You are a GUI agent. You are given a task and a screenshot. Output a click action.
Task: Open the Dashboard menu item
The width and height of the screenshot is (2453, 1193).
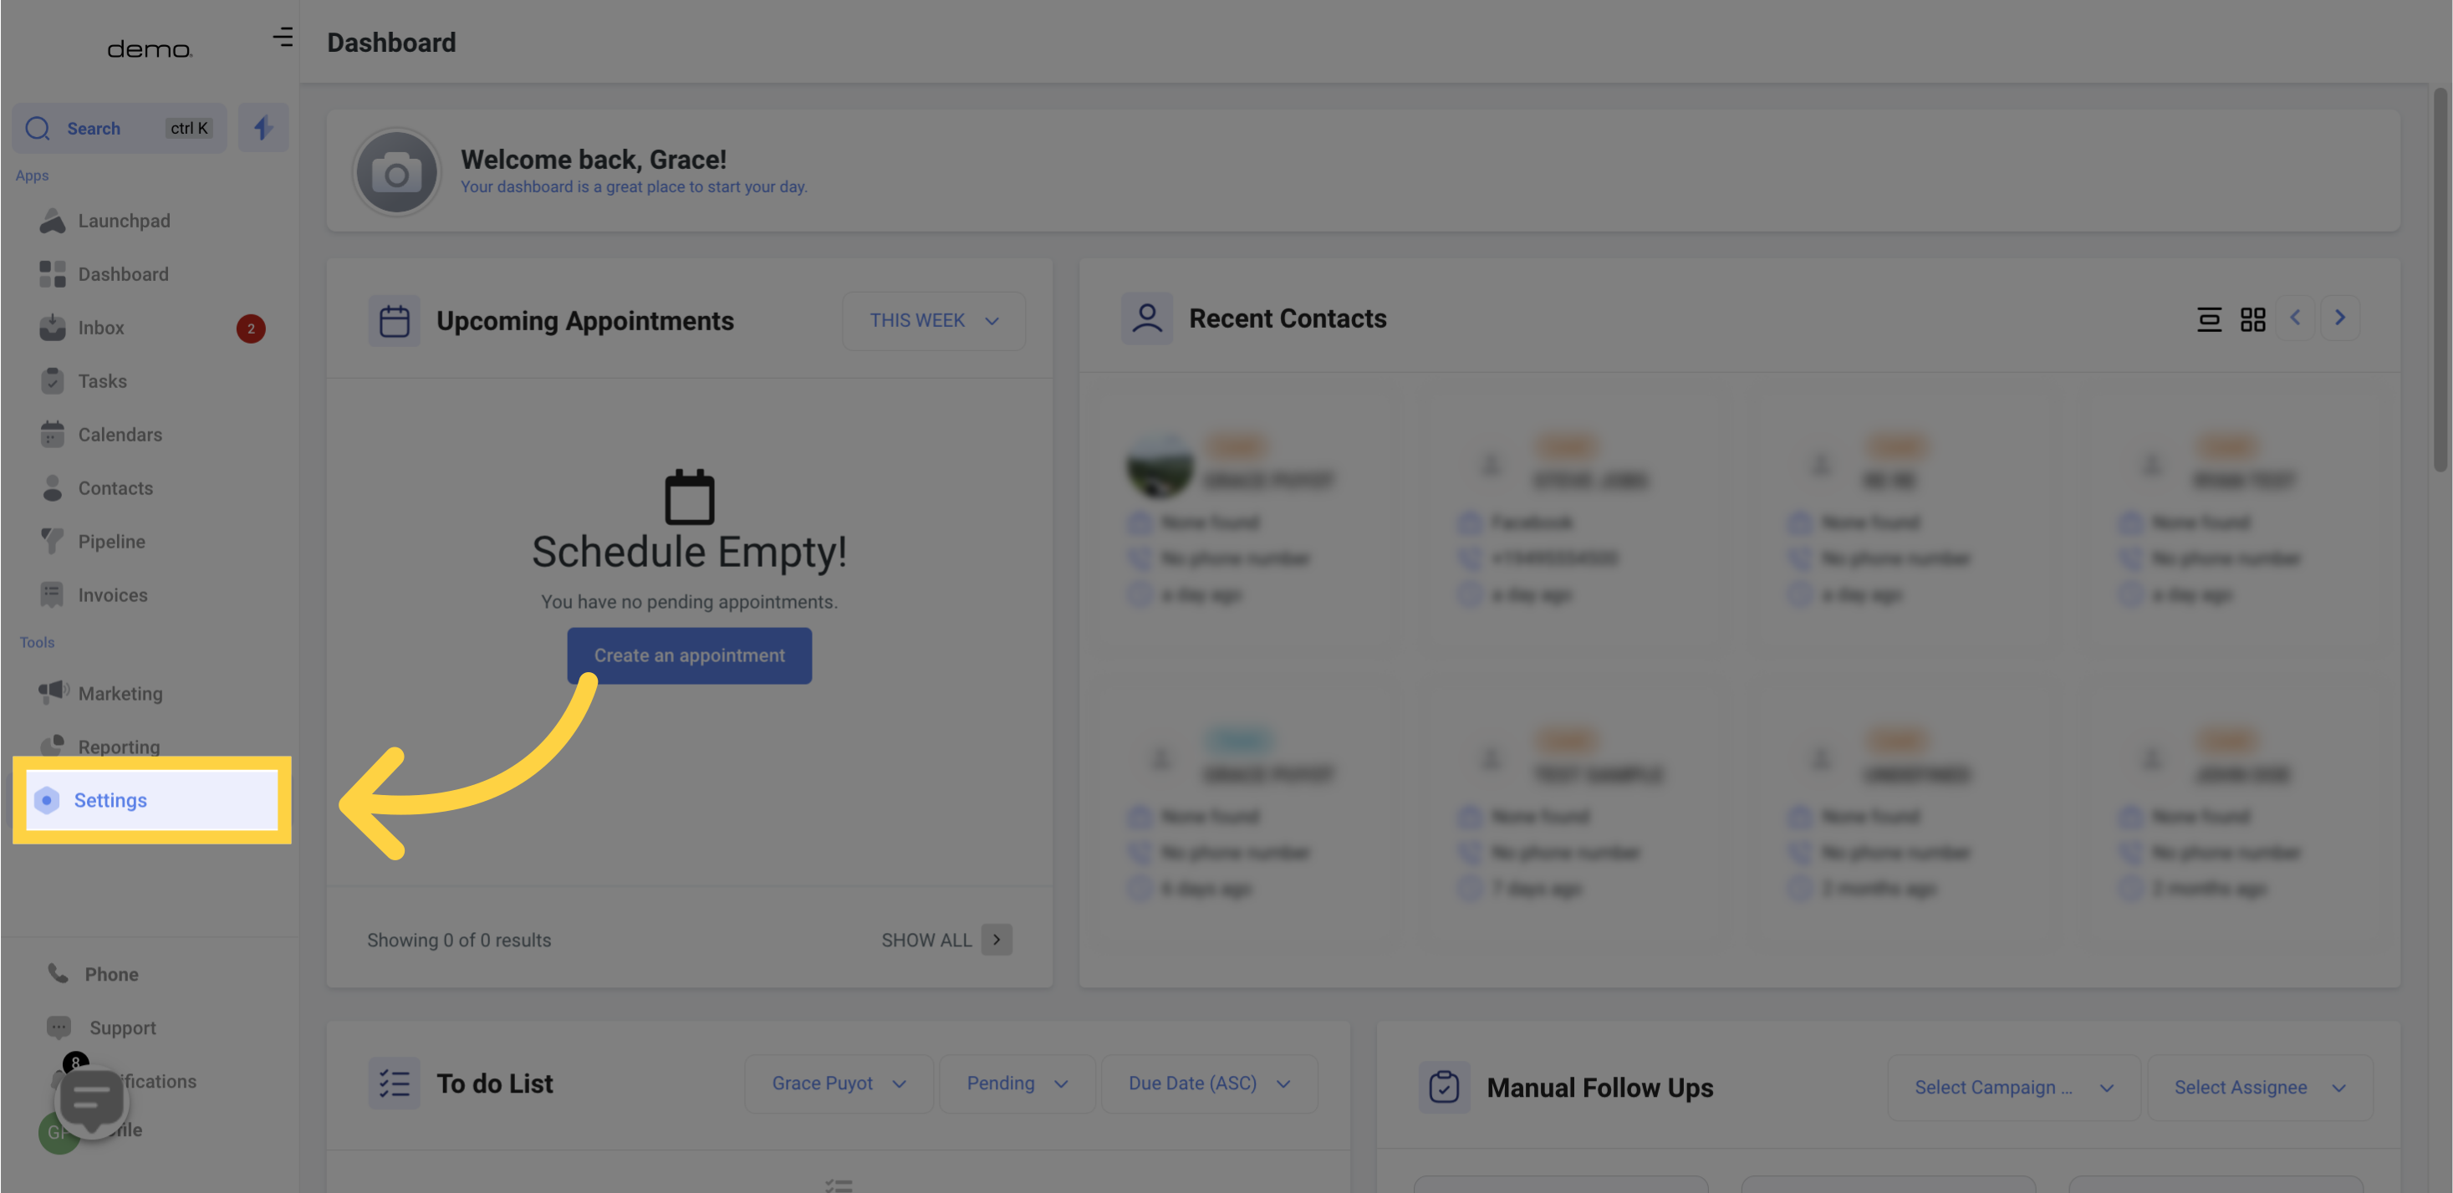coord(122,275)
